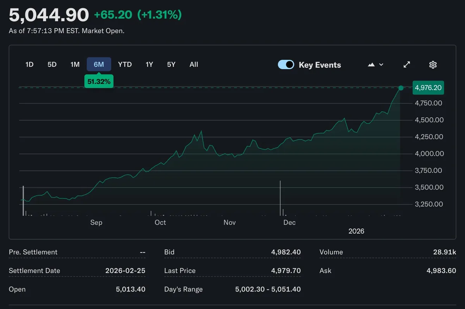Image resolution: width=465 pixels, height=309 pixels.
Task: Click the 51.32% change badge
Action: [99, 81]
